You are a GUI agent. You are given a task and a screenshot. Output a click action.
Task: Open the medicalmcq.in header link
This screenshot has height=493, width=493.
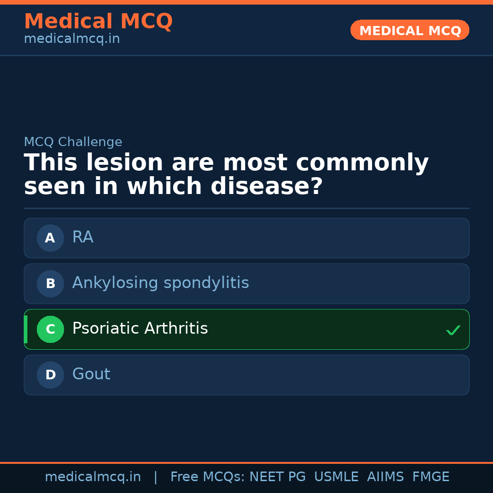click(x=72, y=39)
